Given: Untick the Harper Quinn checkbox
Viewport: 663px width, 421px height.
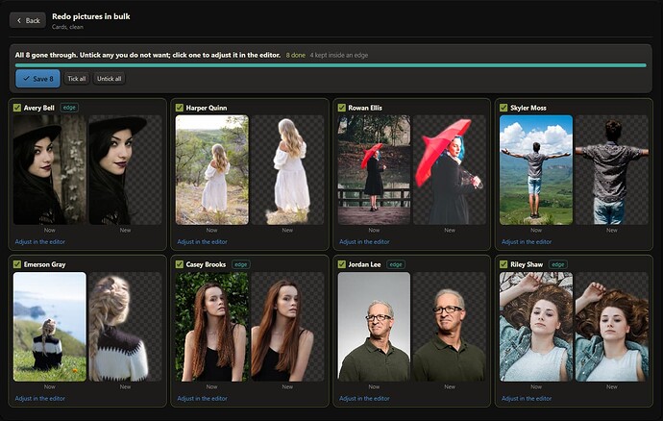Looking at the screenshot, I should click(180, 108).
